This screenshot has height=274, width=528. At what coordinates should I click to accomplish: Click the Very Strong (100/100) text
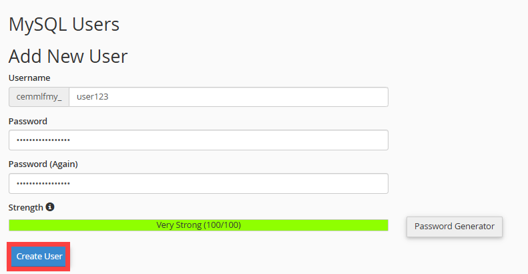coord(198,225)
